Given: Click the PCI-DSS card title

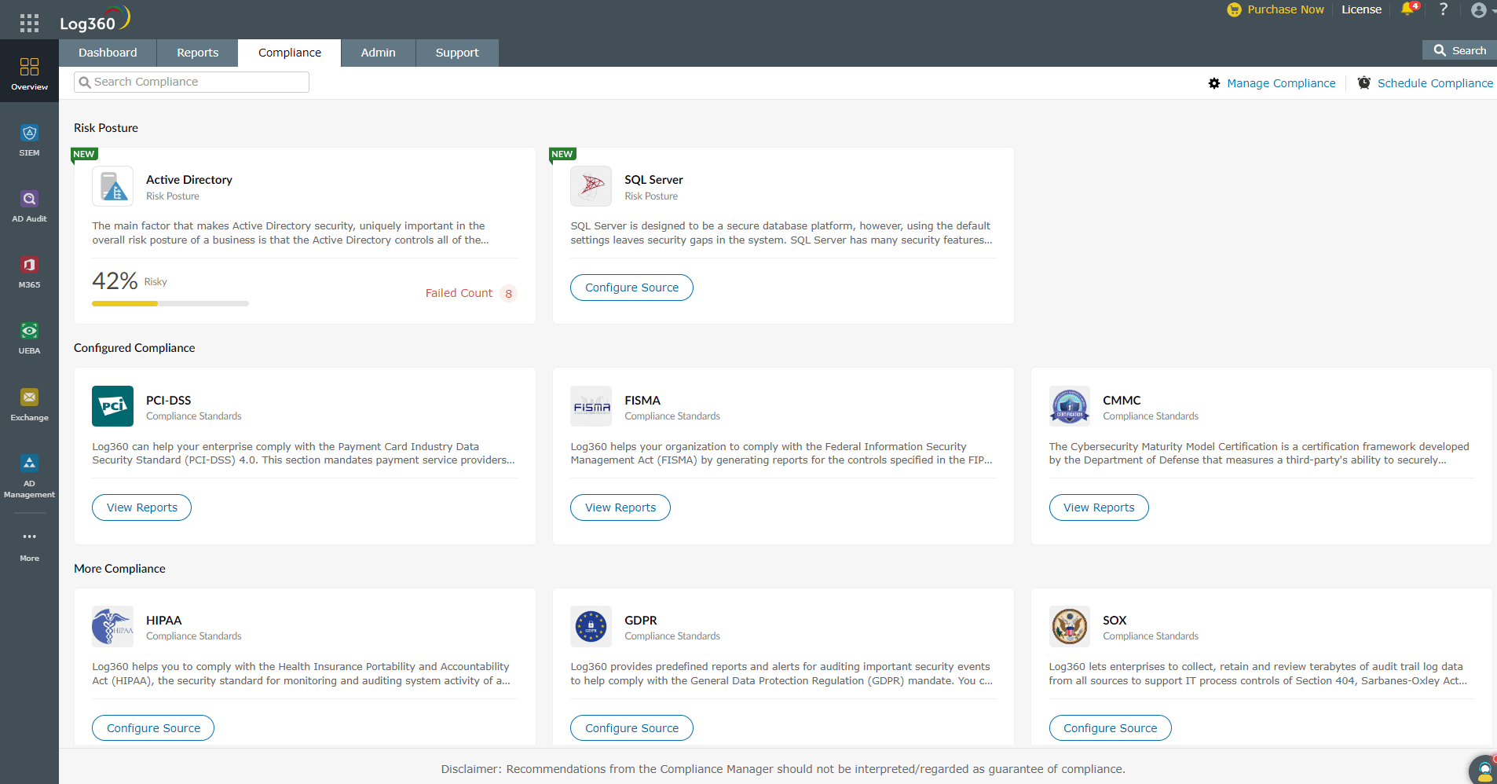Looking at the screenshot, I should click(169, 401).
